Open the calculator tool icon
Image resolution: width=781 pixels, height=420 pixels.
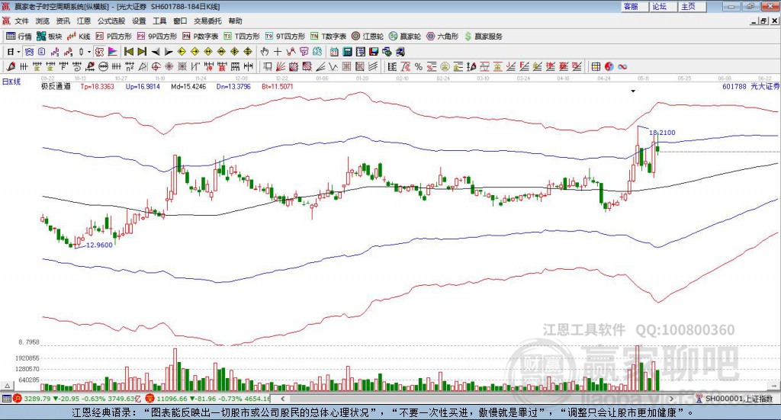(348, 51)
